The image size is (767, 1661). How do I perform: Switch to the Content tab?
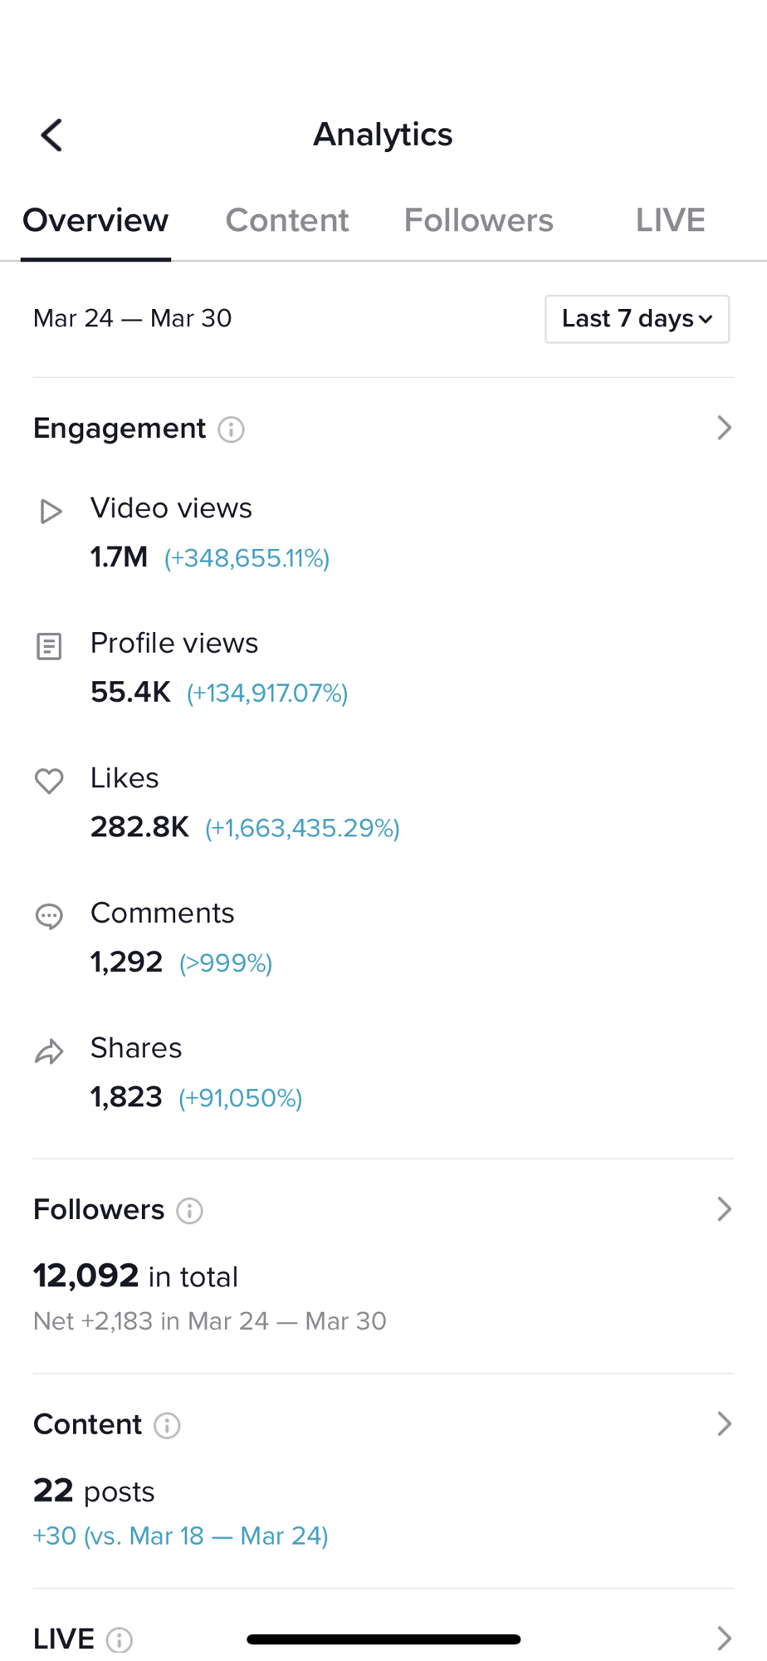pyautogui.click(x=287, y=221)
